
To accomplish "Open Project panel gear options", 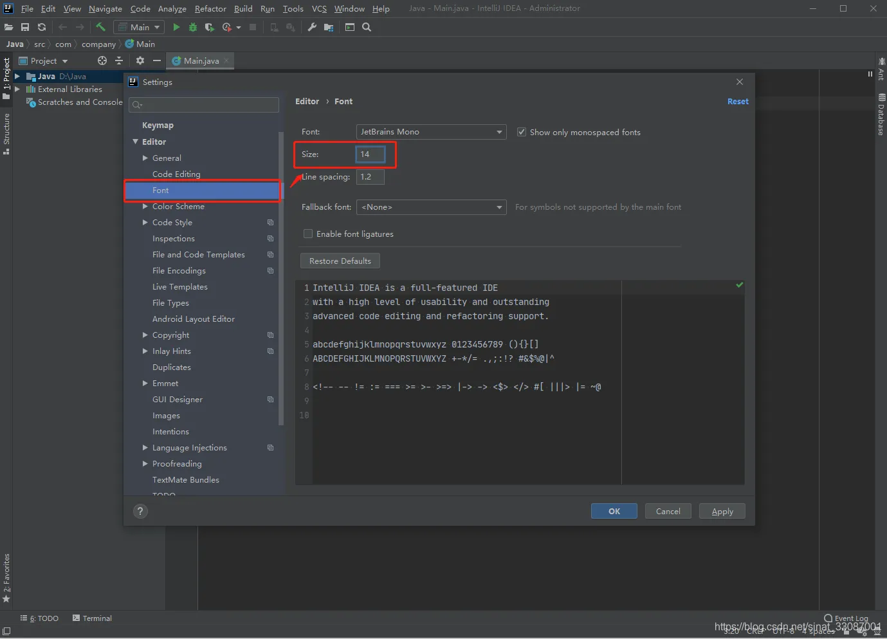I will click(140, 60).
